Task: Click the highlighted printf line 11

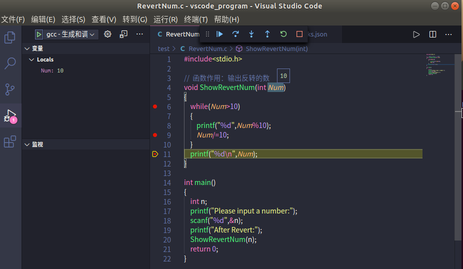Action: point(224,154)
